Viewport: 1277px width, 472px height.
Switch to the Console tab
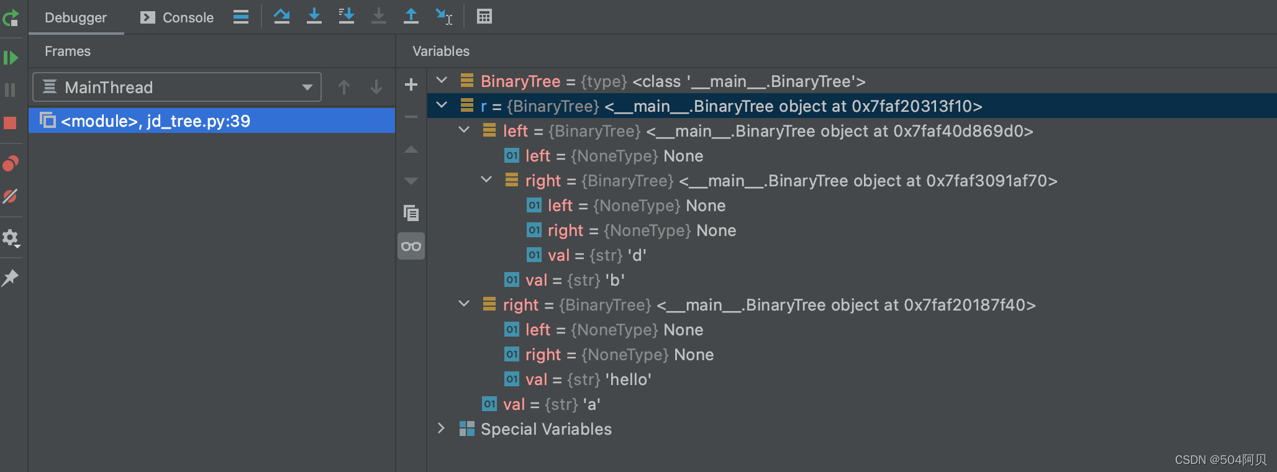coord(177,17)
